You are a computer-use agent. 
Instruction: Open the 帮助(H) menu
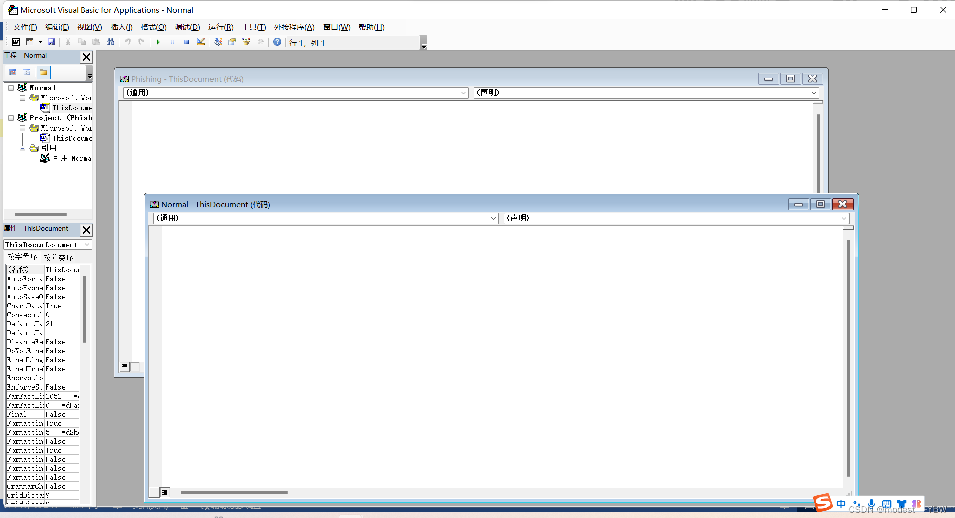371,27
